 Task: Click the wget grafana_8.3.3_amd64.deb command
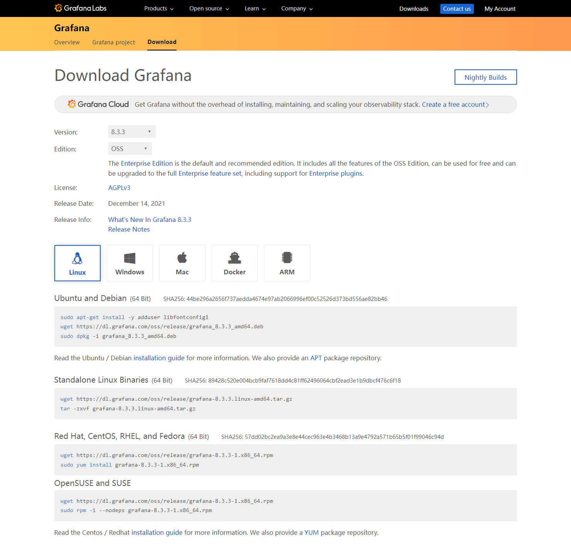pyautogui.click(x=162, y=326)
